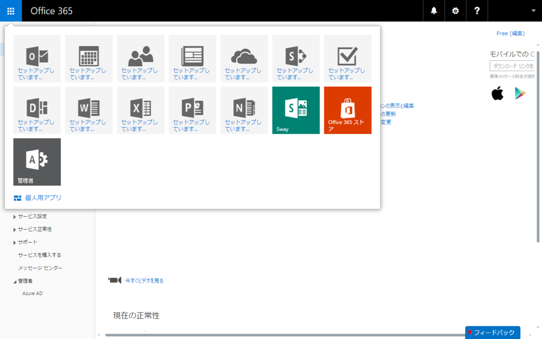Screen dimensions: 542x339
Task: Launch the Excel Online tile
Action: 141,110
